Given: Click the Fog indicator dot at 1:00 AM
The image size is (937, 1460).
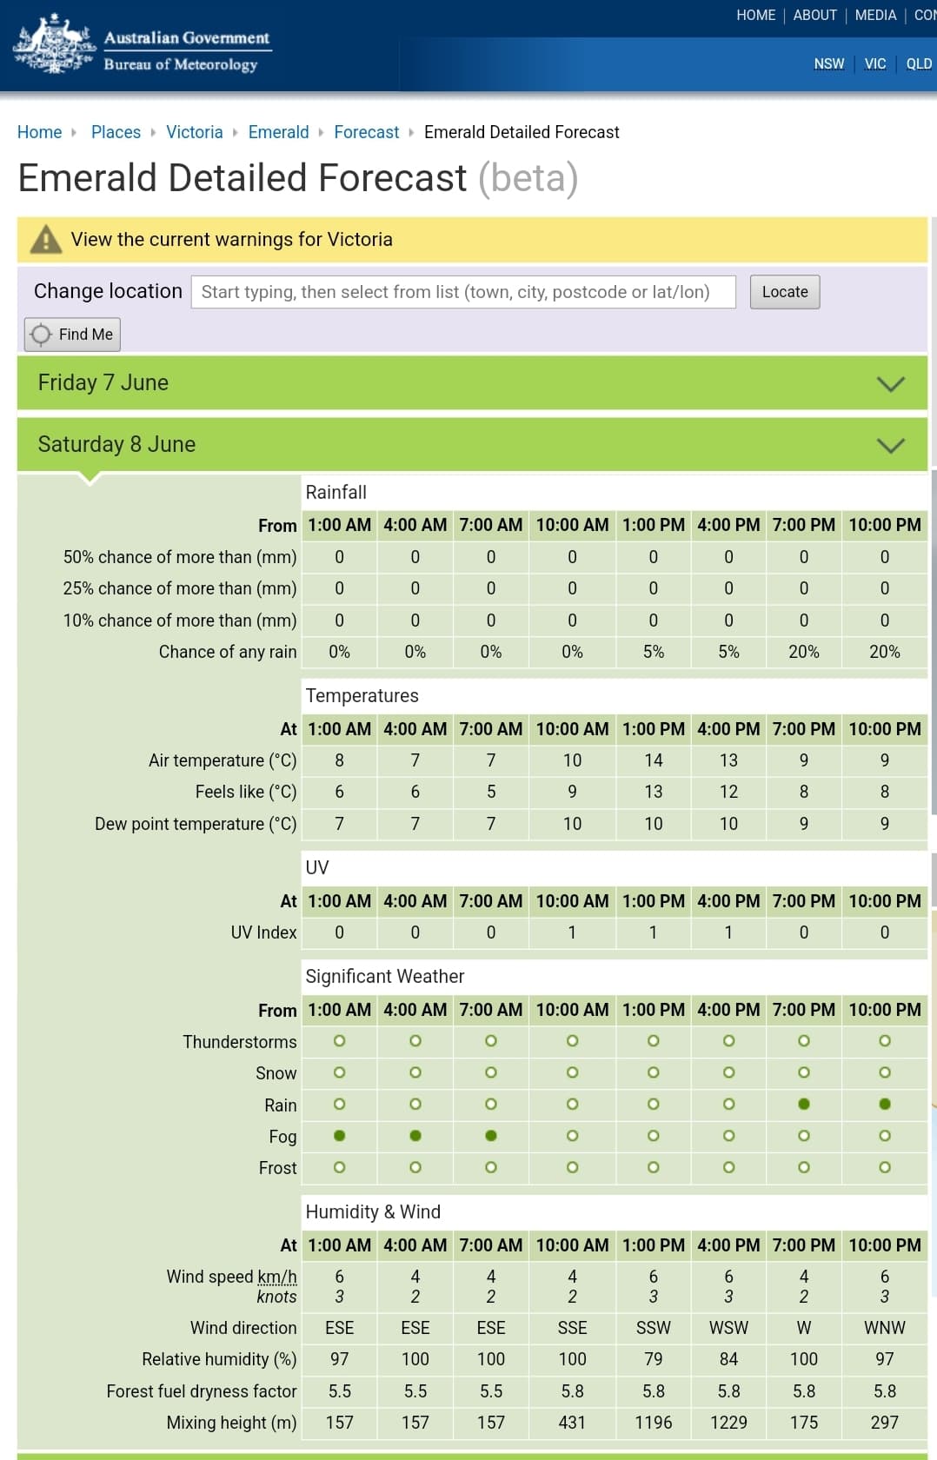Looking at the screenshot, I should tap(340, 1136).
